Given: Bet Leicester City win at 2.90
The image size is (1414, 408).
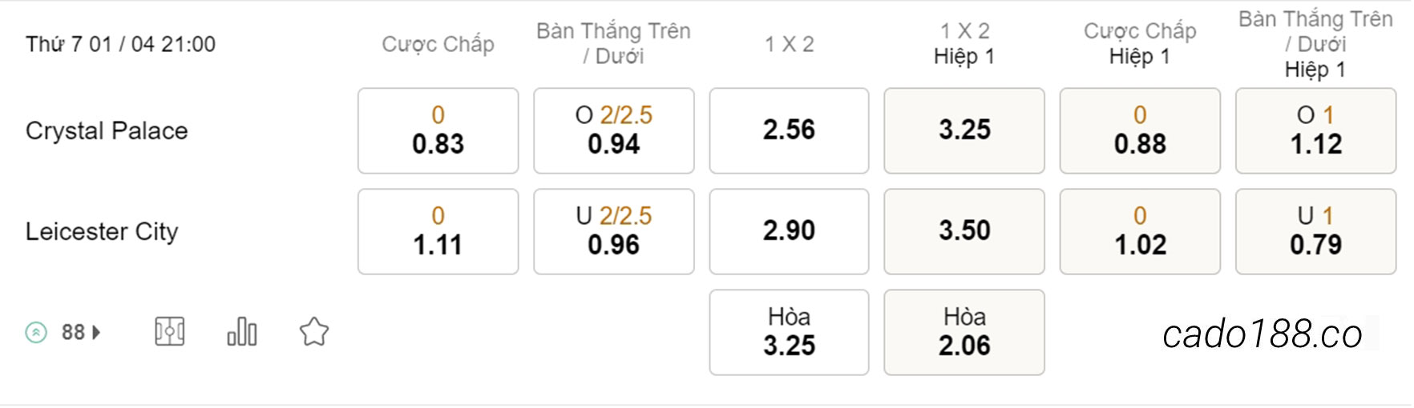Looking at the screenshot, I should (789, 231).
